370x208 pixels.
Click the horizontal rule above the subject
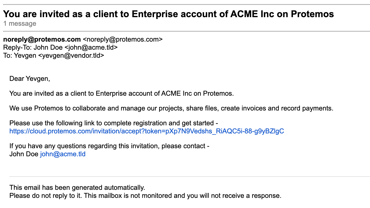click(x=185, y=4)
